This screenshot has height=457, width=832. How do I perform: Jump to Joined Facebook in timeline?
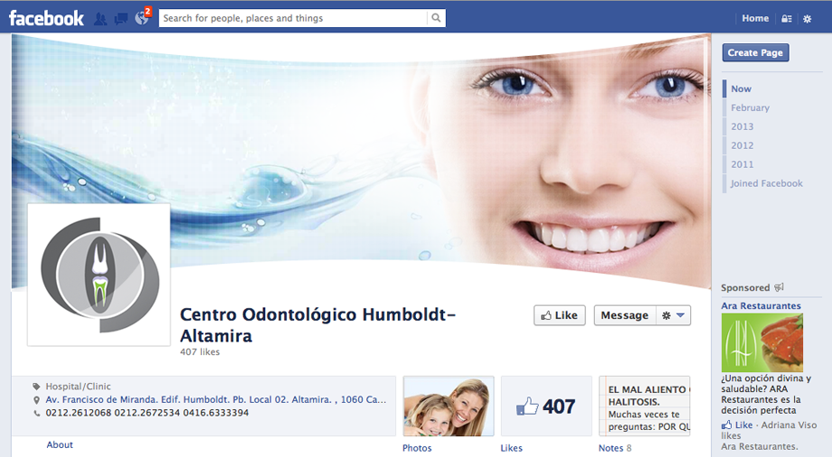[x=766, y=183]
